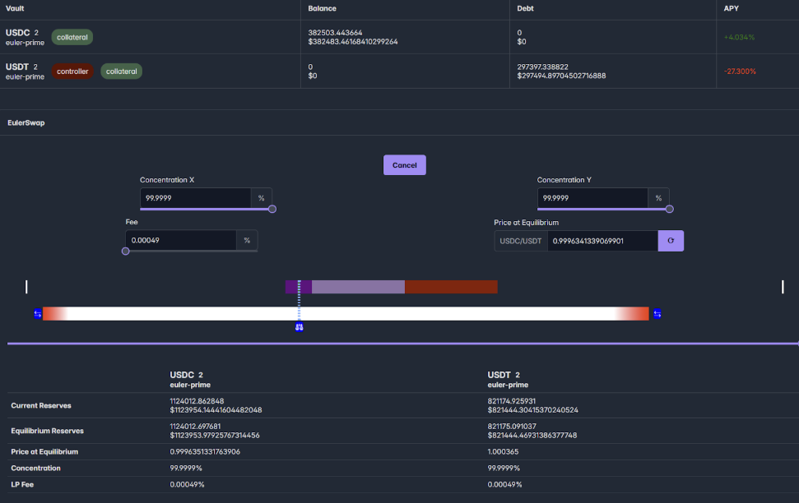Screen dimensions: 799x503
Task: Click the Concentration Y slider handle
Action: [x=669, y=209]
